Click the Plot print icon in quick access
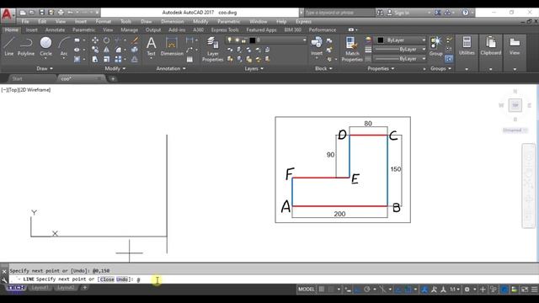 [x=61, y=13]
